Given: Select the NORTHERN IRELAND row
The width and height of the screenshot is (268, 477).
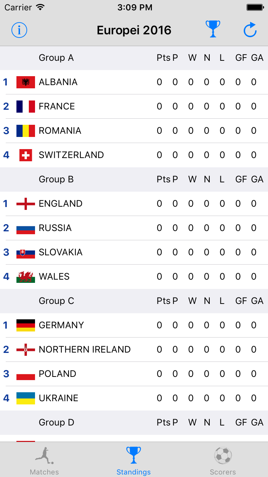Looking at the screenshot, I should coord(134,350).
